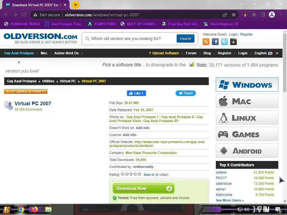
Task: Click Add info for Doesn't Work on
Action: (143, 128)
